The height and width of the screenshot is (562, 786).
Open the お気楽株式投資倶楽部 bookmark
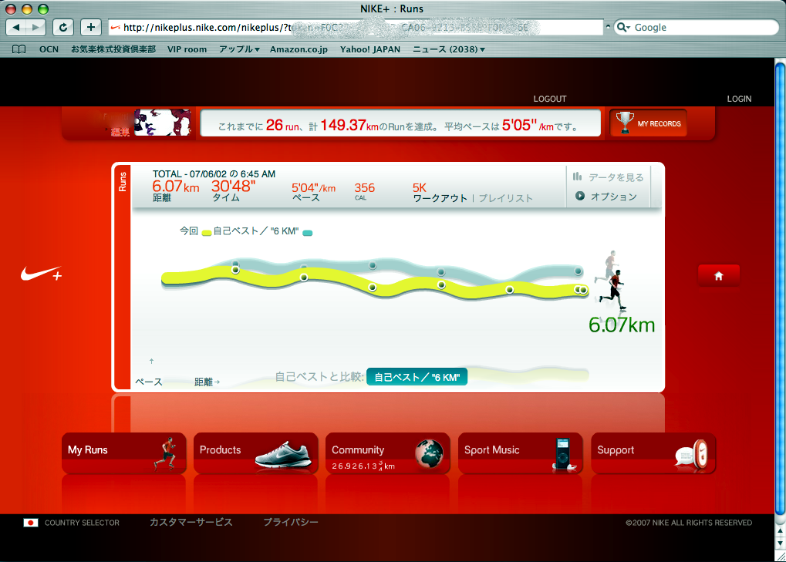click(113, 49)
